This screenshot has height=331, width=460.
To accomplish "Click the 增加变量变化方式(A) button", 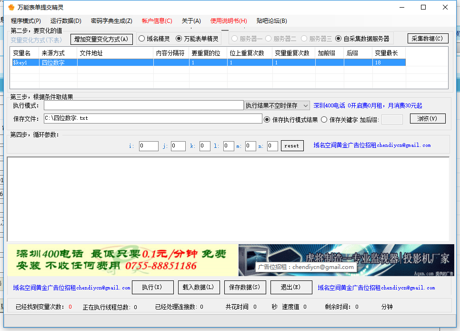I will pyautogui.click(x=102, y=39).
